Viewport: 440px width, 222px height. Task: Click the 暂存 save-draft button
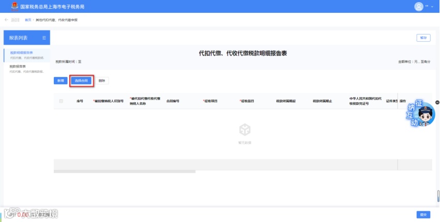[x=423, y=38]
